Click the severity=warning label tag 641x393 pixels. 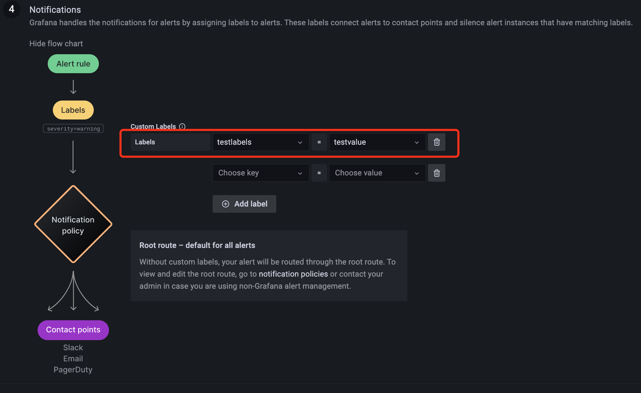coord(73,129)
